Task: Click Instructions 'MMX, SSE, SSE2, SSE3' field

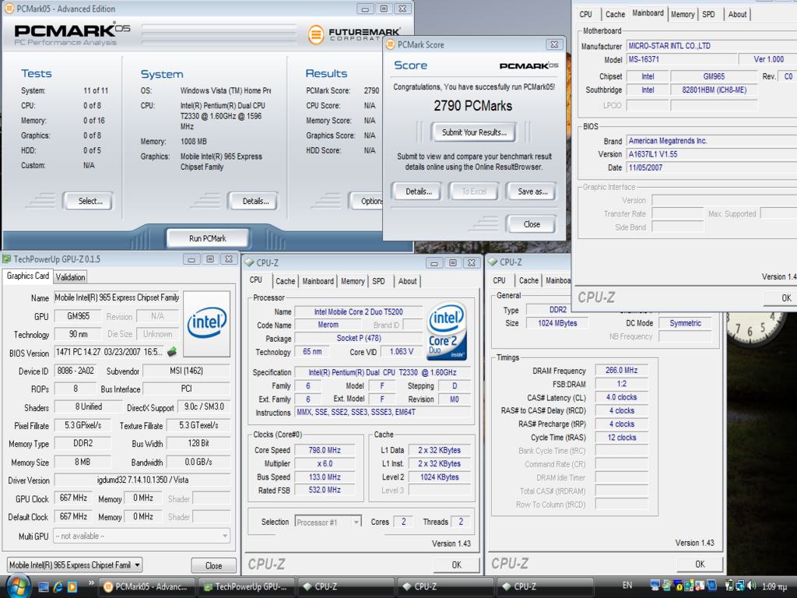Action: 383,413
